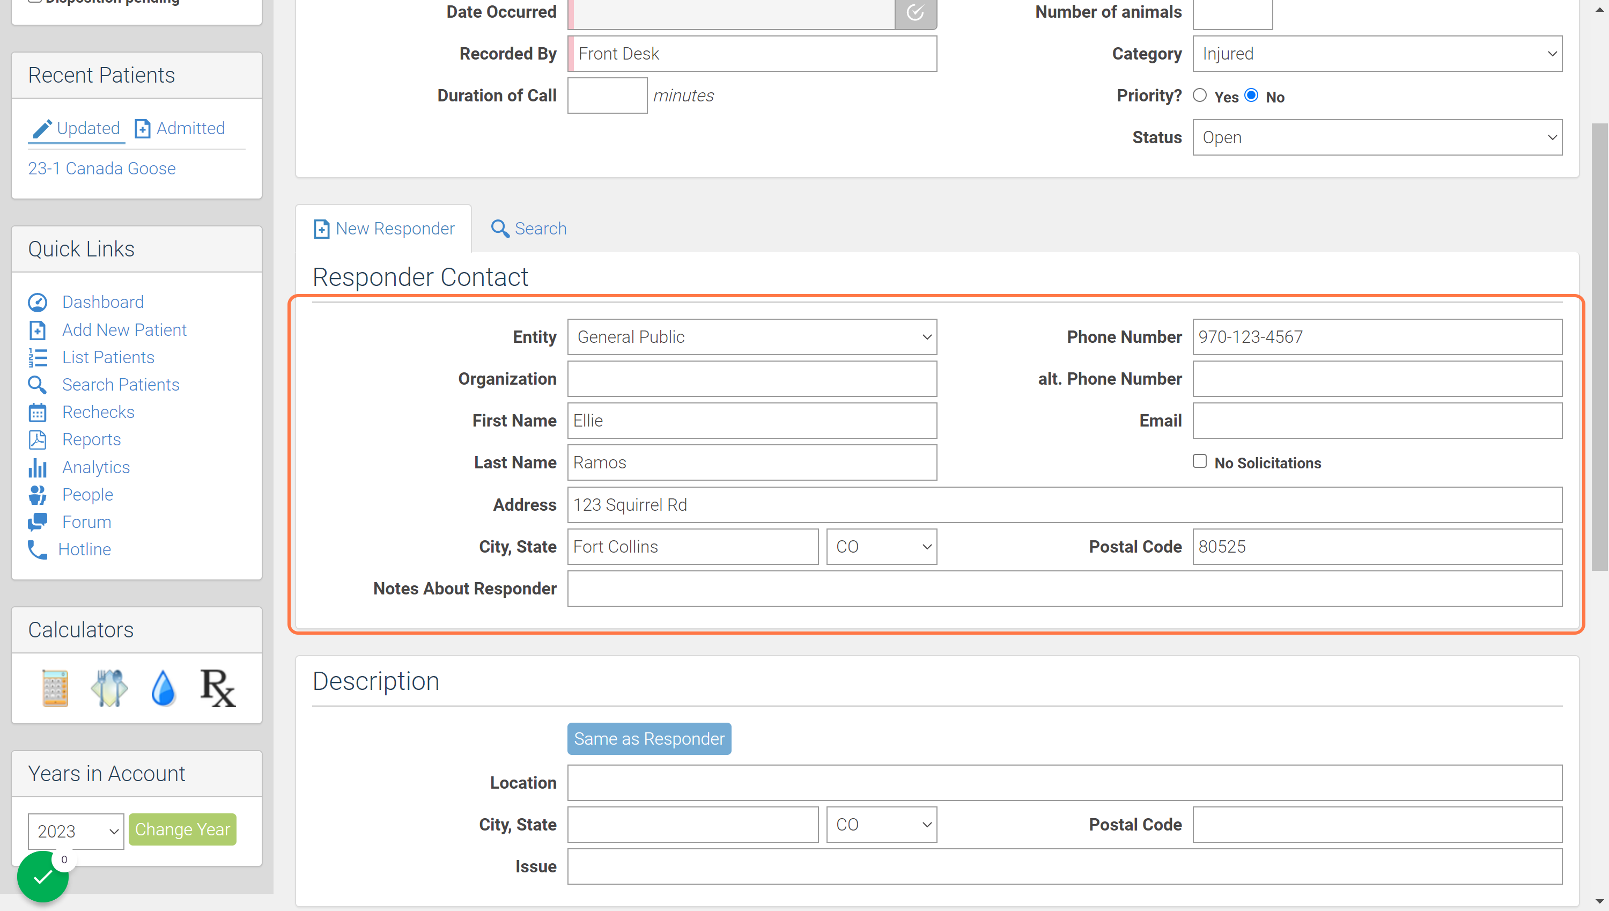Click the Change Year button
Viewport: 1609px width, 911px height.
(x=182, y=829)
